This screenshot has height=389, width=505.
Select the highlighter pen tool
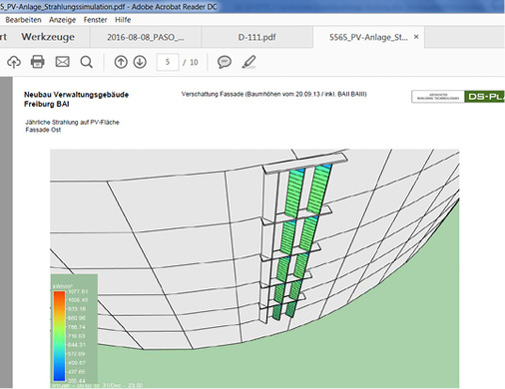(x=249, y=62)
